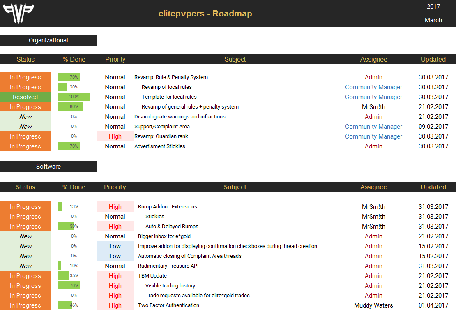Click Community Manager assignee for Revamp of local rules

click(x=373, y=87)
